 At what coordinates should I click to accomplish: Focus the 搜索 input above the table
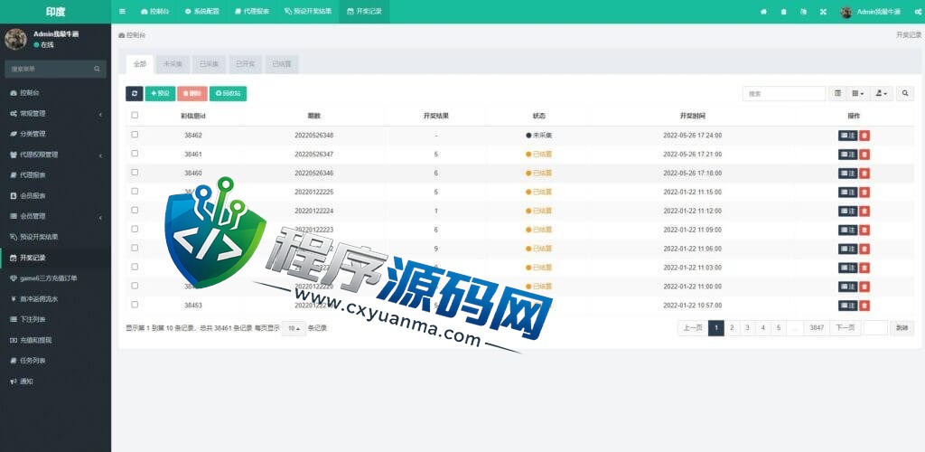coord(784,93)
